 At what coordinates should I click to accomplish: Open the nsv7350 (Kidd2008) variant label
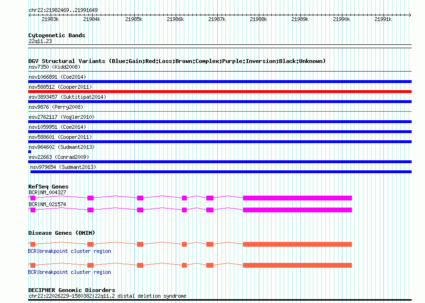54,67
